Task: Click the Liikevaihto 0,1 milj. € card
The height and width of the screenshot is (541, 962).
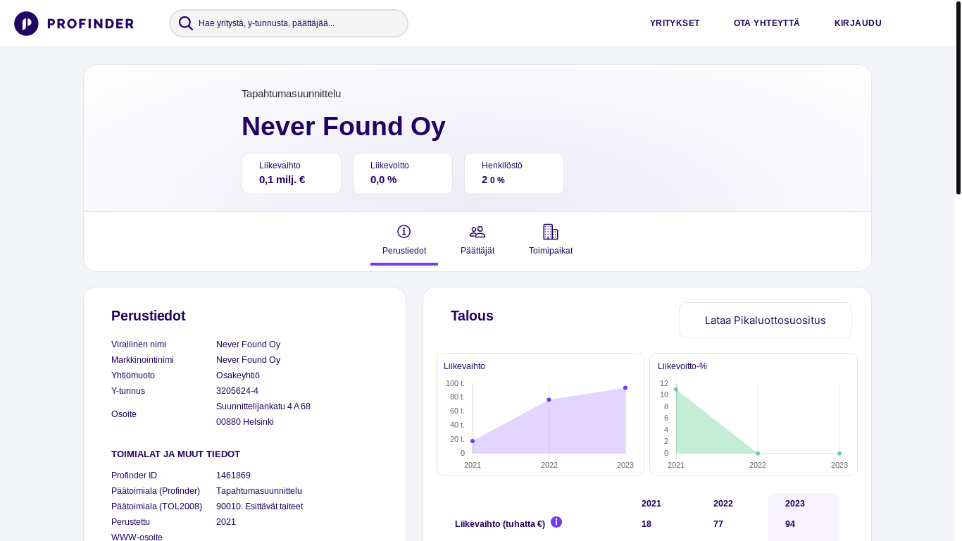Action: click(x=292, y=173)
